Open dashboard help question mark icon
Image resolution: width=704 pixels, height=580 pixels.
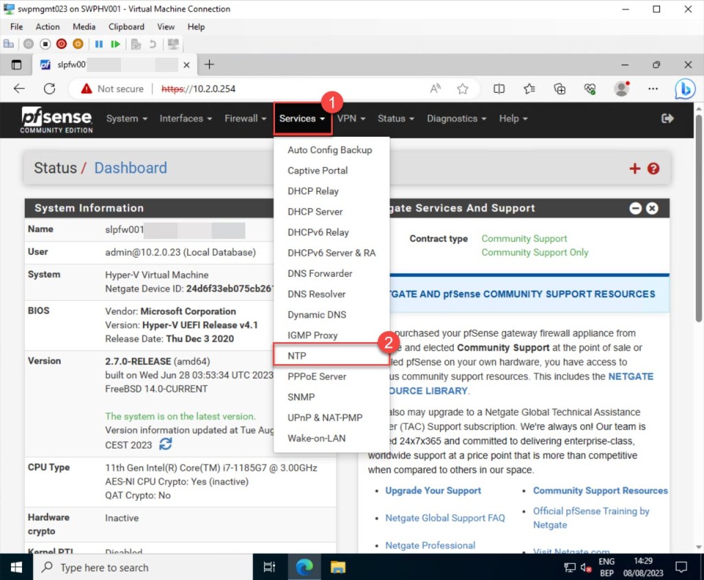(653, 168)
